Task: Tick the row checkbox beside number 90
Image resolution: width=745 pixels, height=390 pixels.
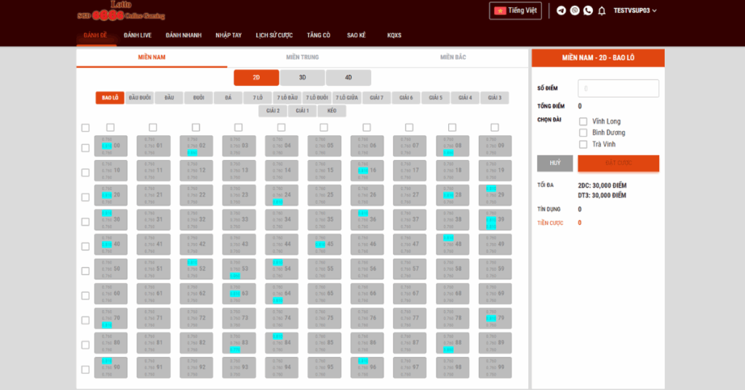Action: [x=86, y=369]
